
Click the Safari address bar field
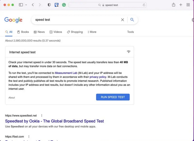point(107,5)
